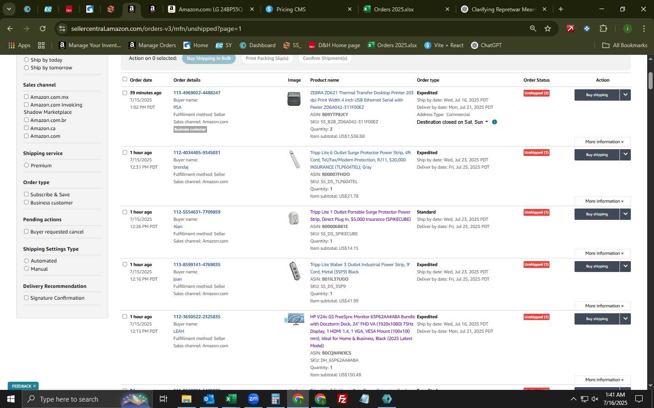Check Signature Confirmation filter

coord(26,297)
